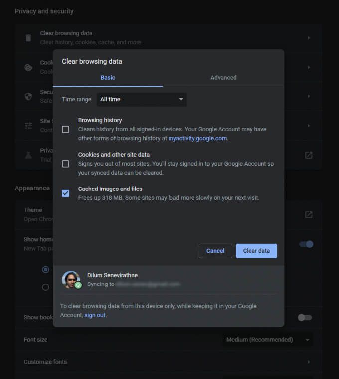Click the cookie icon in Privacy settings
Screen dimensions: 339x379
[x=28, y=67]
